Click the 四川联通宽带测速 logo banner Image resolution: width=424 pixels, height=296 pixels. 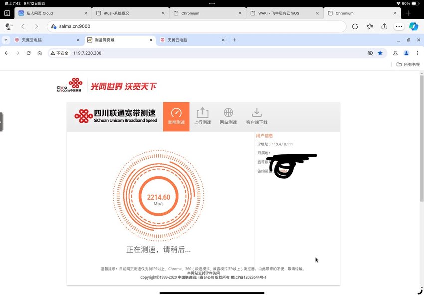point(116,116)
